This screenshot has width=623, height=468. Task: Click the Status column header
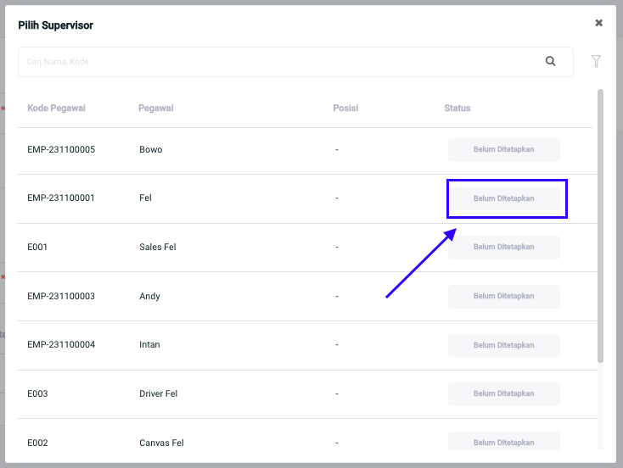[x=457, y=109]
